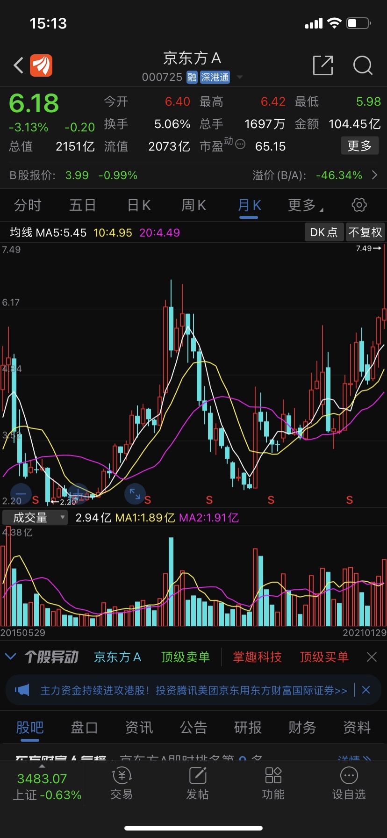
Task: Tap the 4.38亿 volume scale label
Action: [x=17, y=532]
